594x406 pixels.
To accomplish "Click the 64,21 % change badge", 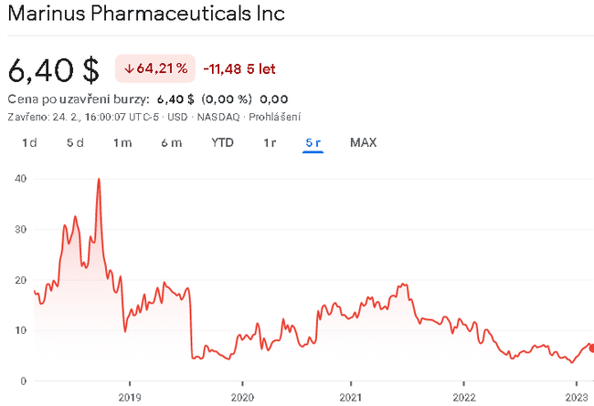I will 155,68.
